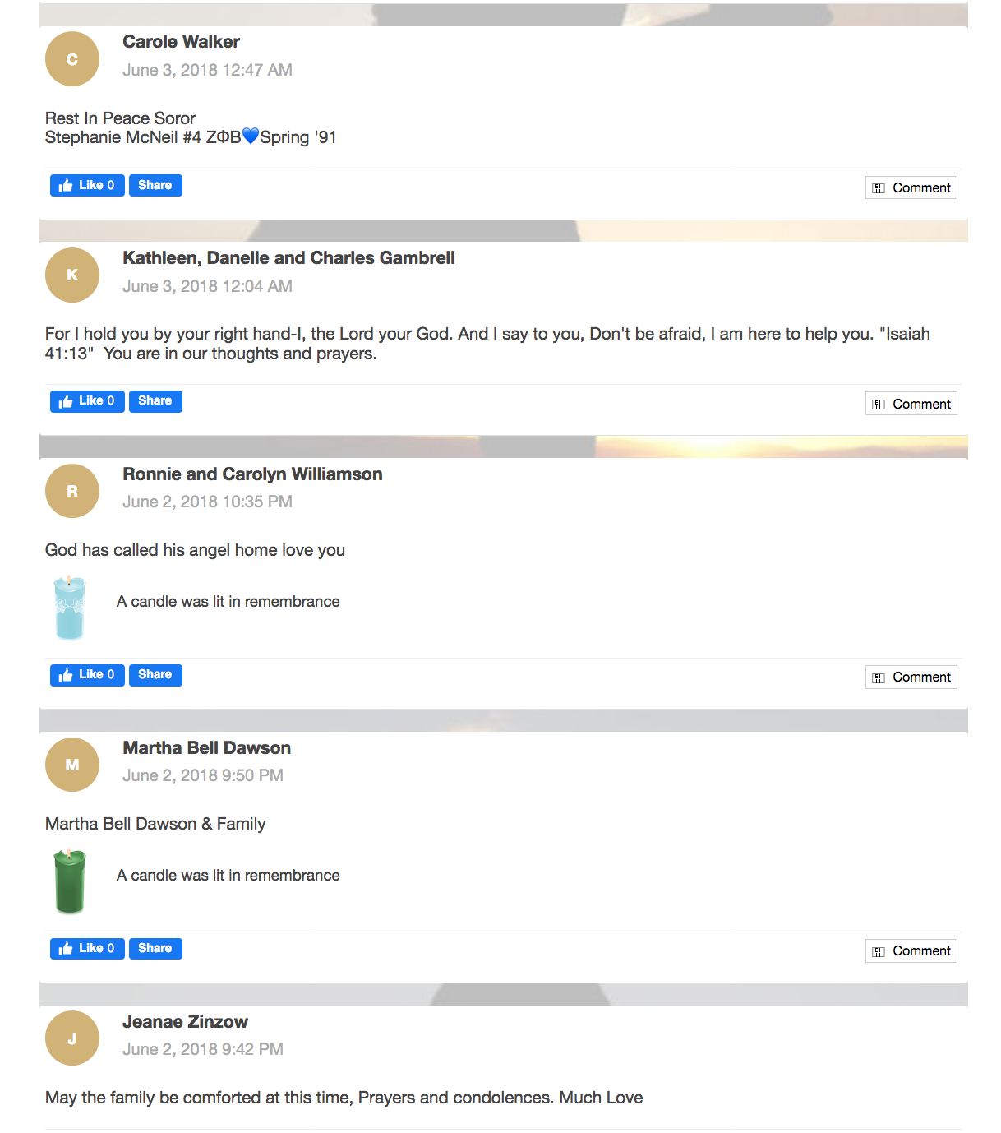1001x1133 pixels.
Task: Comment on the Williamson post
Action: click(x=911, y=677)
